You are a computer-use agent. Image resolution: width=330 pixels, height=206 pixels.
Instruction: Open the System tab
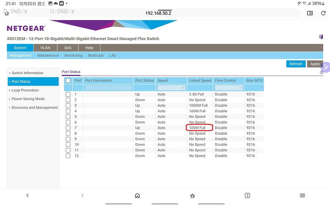click(20, 48)
